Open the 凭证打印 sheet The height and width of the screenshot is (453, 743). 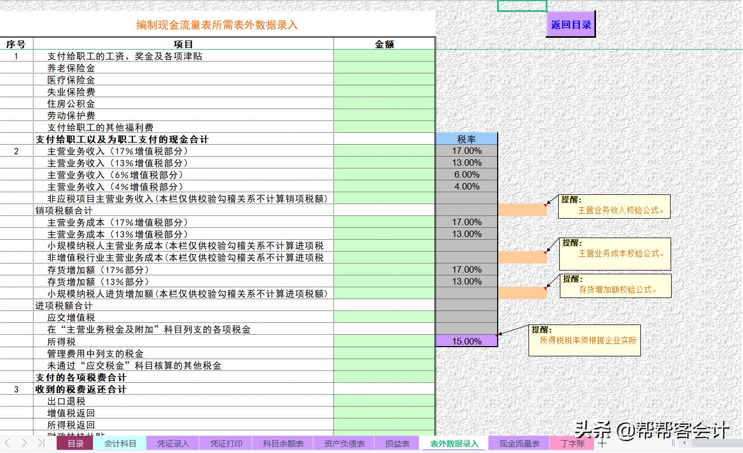pos(226,443)
